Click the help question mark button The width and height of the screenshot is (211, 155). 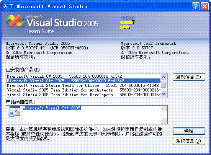click(196, 7)
